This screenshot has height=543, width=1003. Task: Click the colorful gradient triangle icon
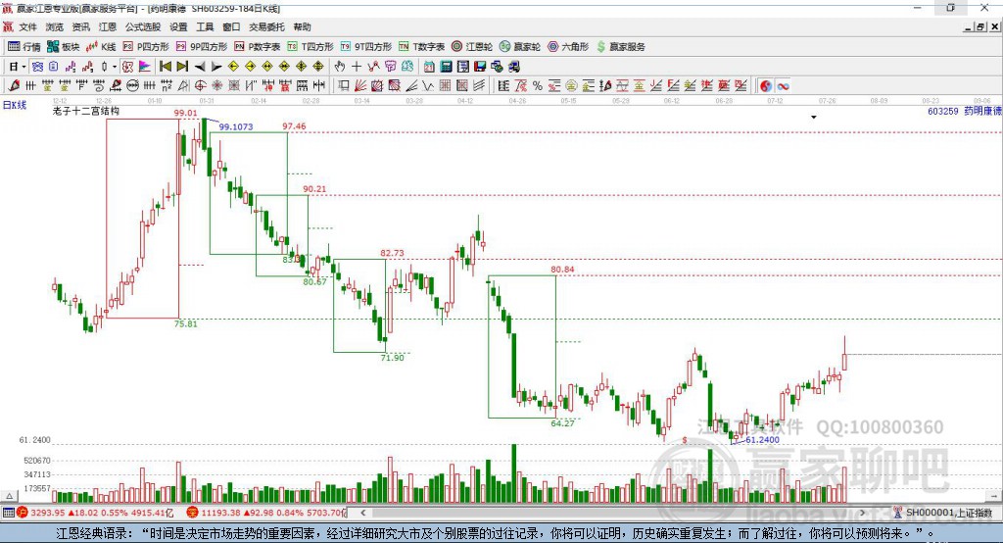(145, 67)
